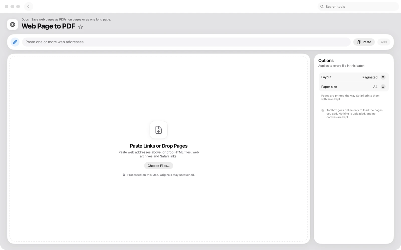The height and width of the screenshot is (250, 401).
Task: Click the magnifying glass search icon
Action: tap(322, 6)
